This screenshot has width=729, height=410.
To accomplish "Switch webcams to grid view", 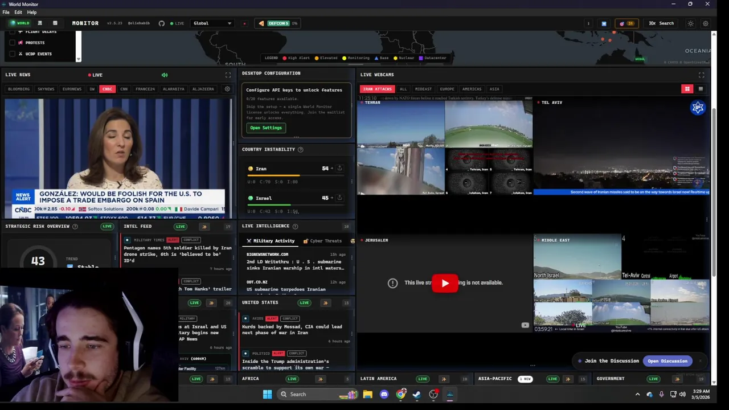I will (x=687, y=89).
